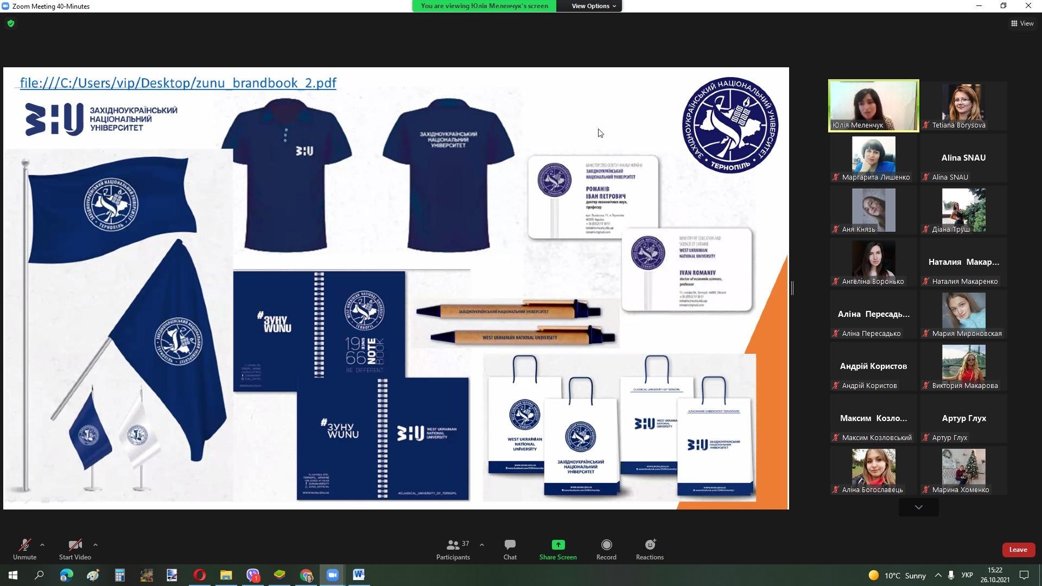The height and width of the screenshot is (586, 1042).
Task: Start Video in the meeting toolbar
Action: (75, 549)
